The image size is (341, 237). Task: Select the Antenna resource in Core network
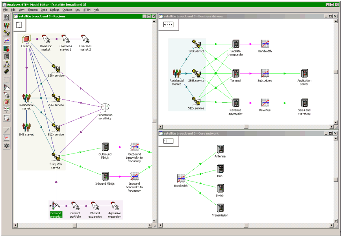(x=220, y=150)
